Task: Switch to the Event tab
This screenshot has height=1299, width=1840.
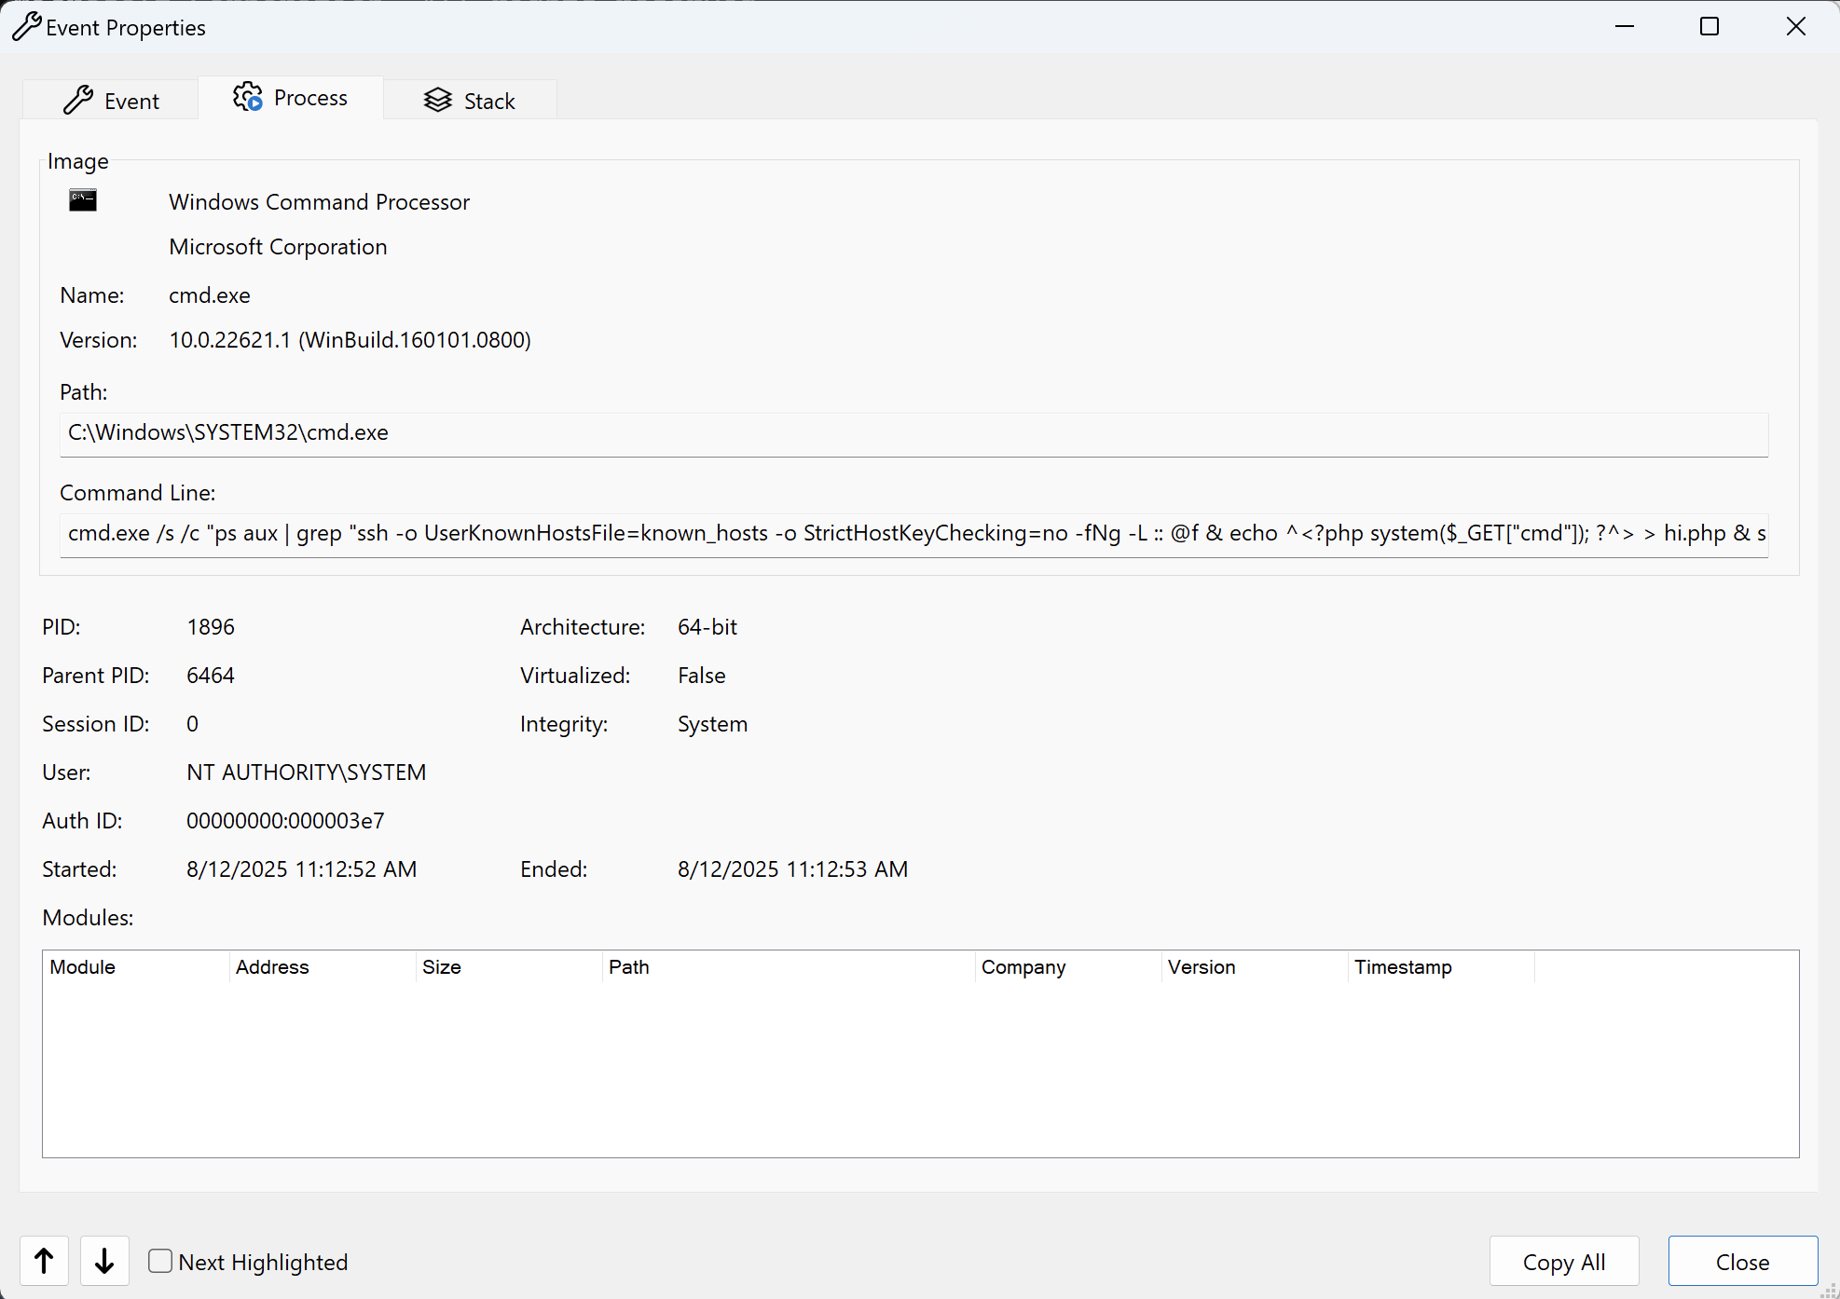Action: pyautogui.click(x=130, y=100)
